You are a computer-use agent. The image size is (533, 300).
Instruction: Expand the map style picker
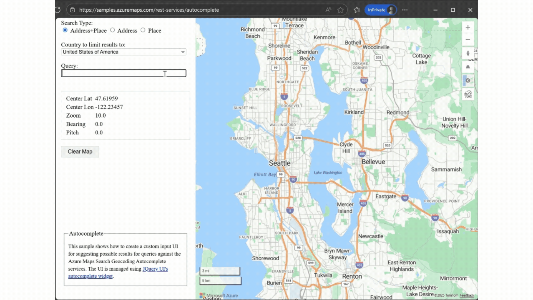[x=468, y=81]
